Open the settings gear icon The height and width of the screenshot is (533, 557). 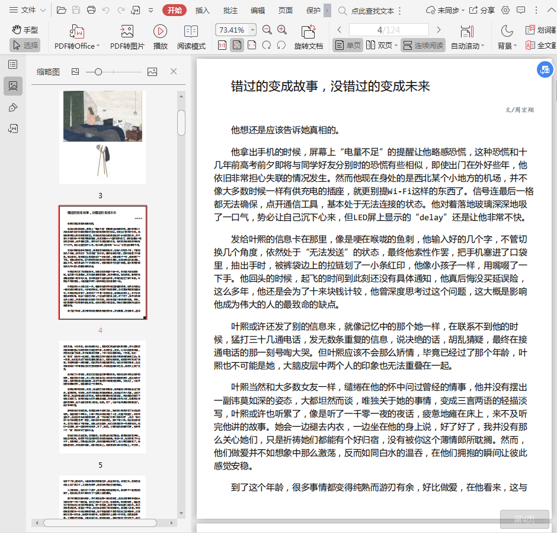pos(505,10)
